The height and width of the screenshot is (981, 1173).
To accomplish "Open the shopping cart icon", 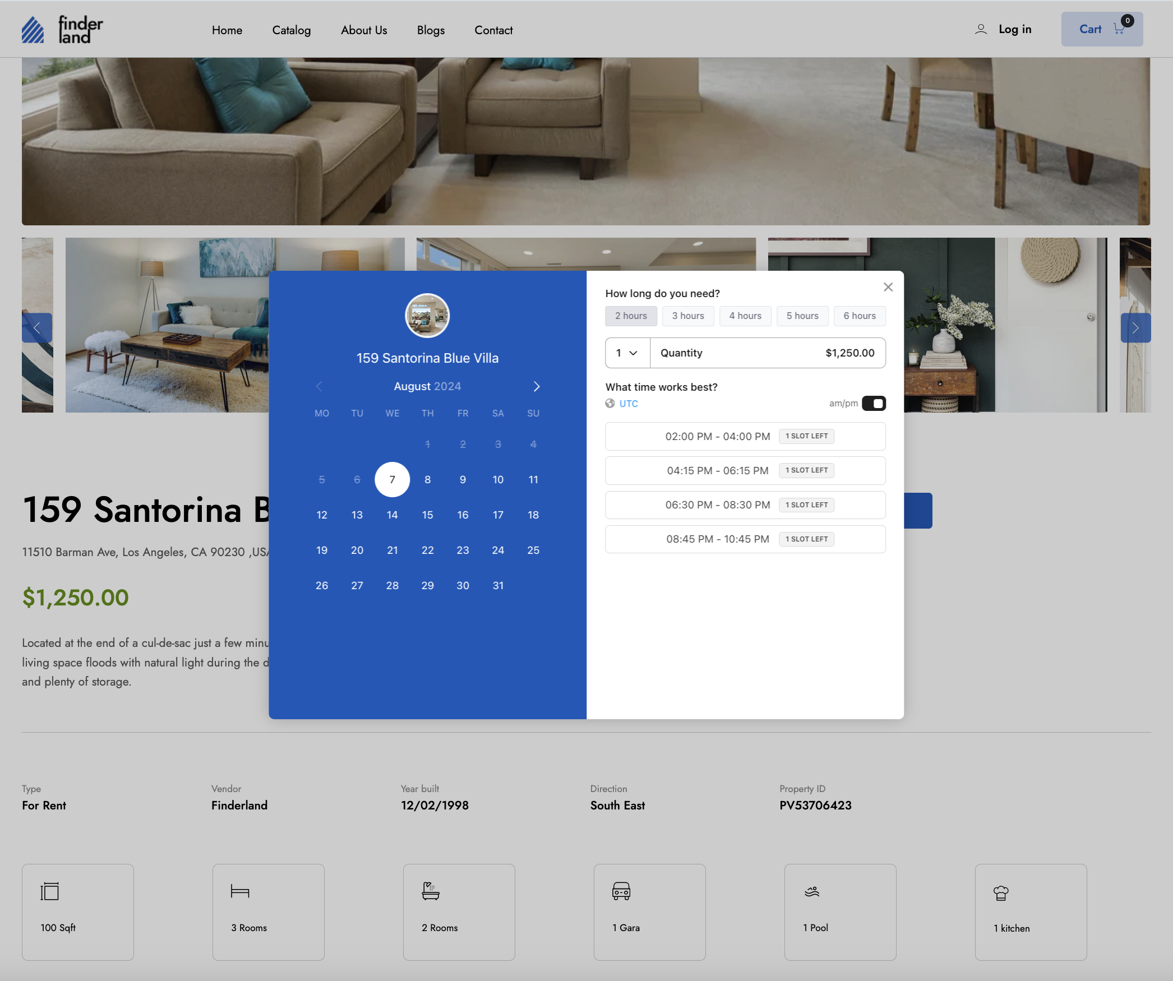I will point(1119,29).
